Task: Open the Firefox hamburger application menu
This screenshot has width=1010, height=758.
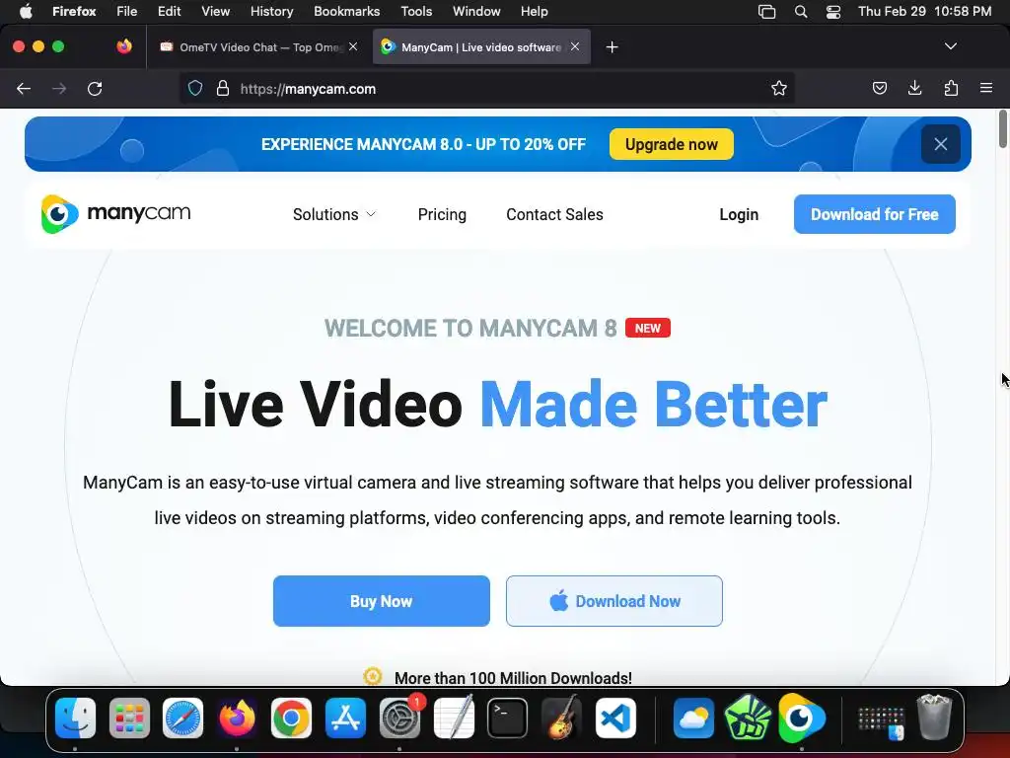Action: 986,88
